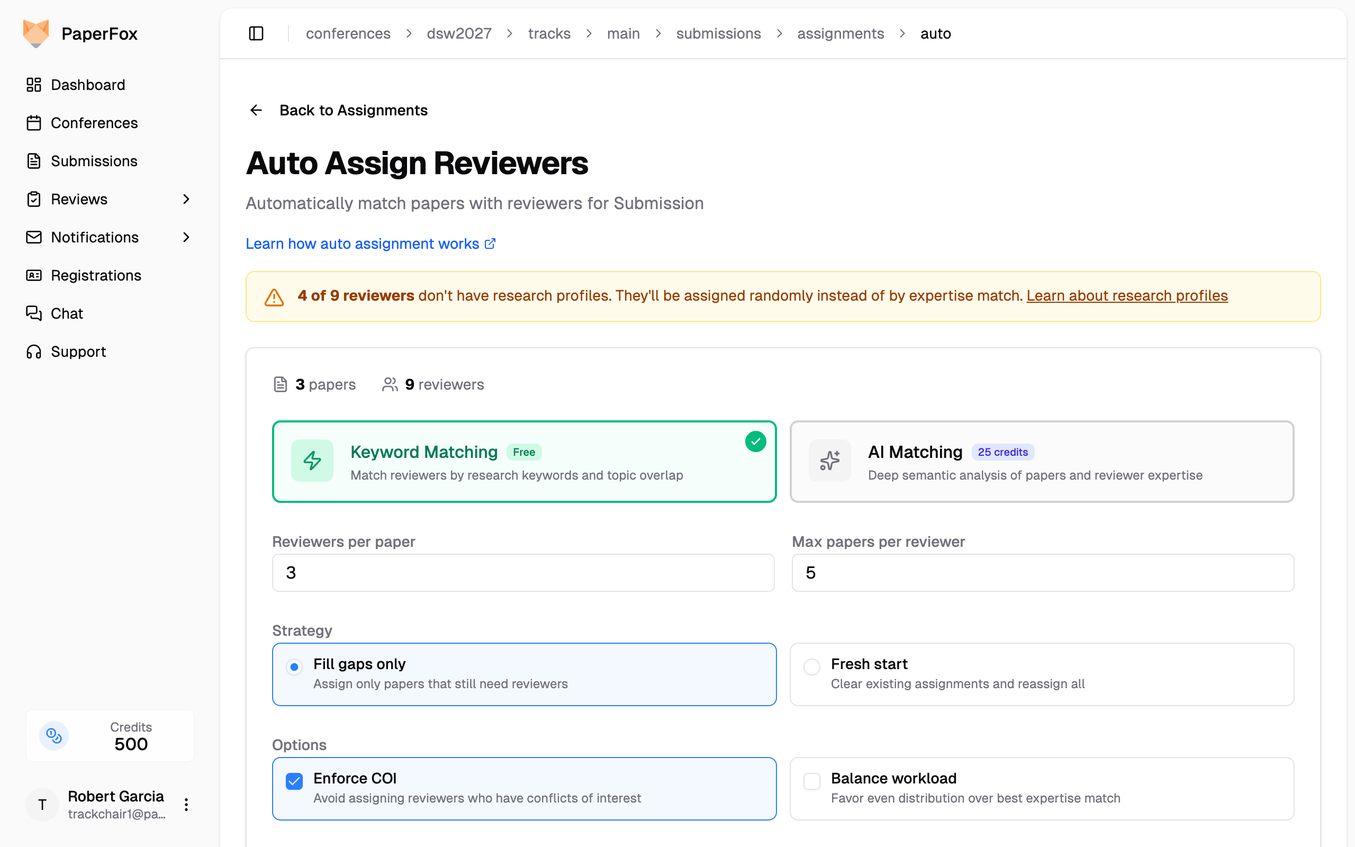Enable the Balance workload checkbox
This screenshot has height=847, width=1355.
coord(812,781)
